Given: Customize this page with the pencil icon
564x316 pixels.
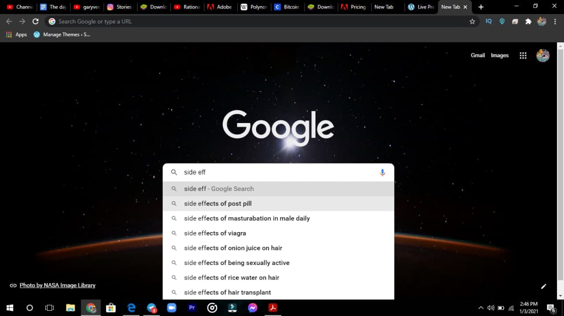Looking at the screenshot, I should pyautogui.click(x=544, y=286).
